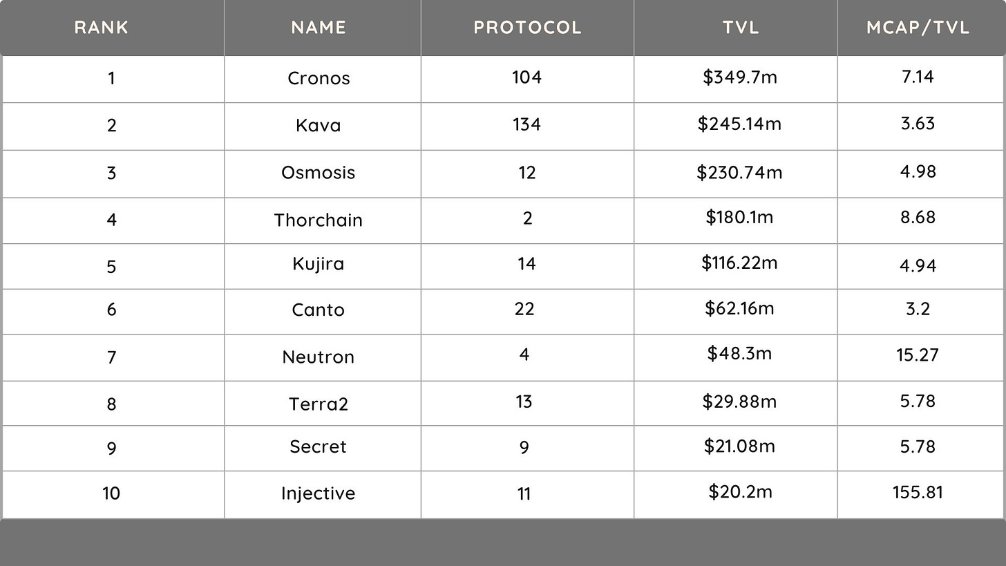Click the Terra2 name cell

point(319,404)
